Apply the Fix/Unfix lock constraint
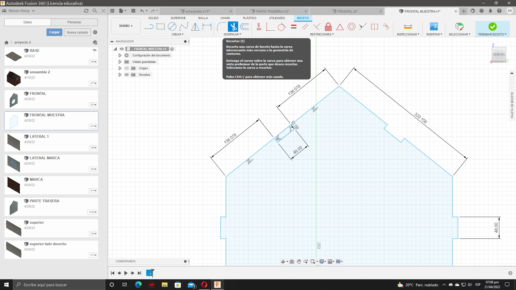 [x=328, y=27]
